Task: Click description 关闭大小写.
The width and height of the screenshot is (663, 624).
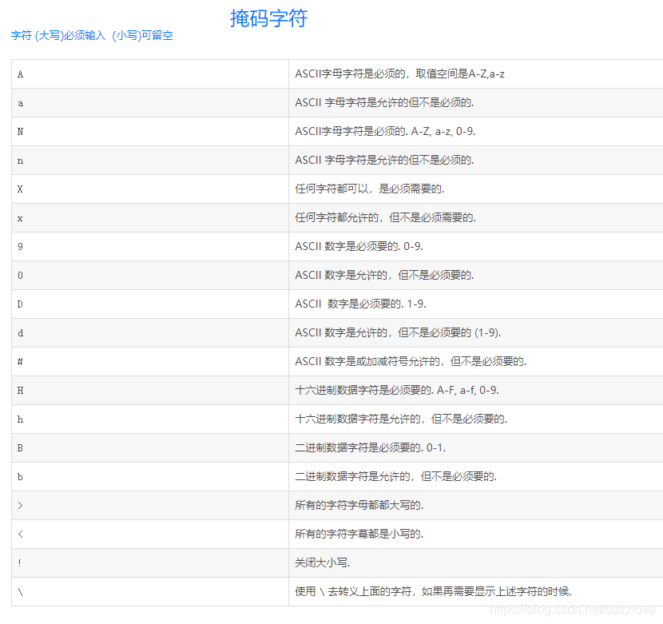Action: [x=322, y=563]
